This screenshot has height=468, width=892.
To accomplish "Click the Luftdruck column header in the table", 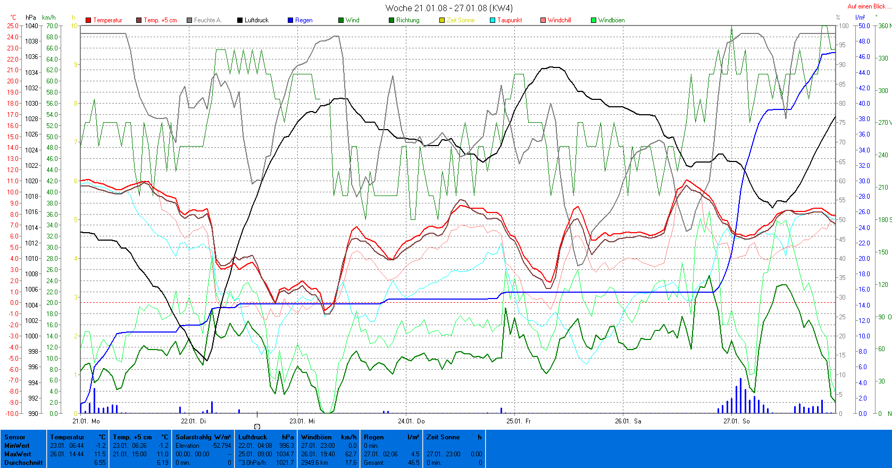I will (252, 437).
